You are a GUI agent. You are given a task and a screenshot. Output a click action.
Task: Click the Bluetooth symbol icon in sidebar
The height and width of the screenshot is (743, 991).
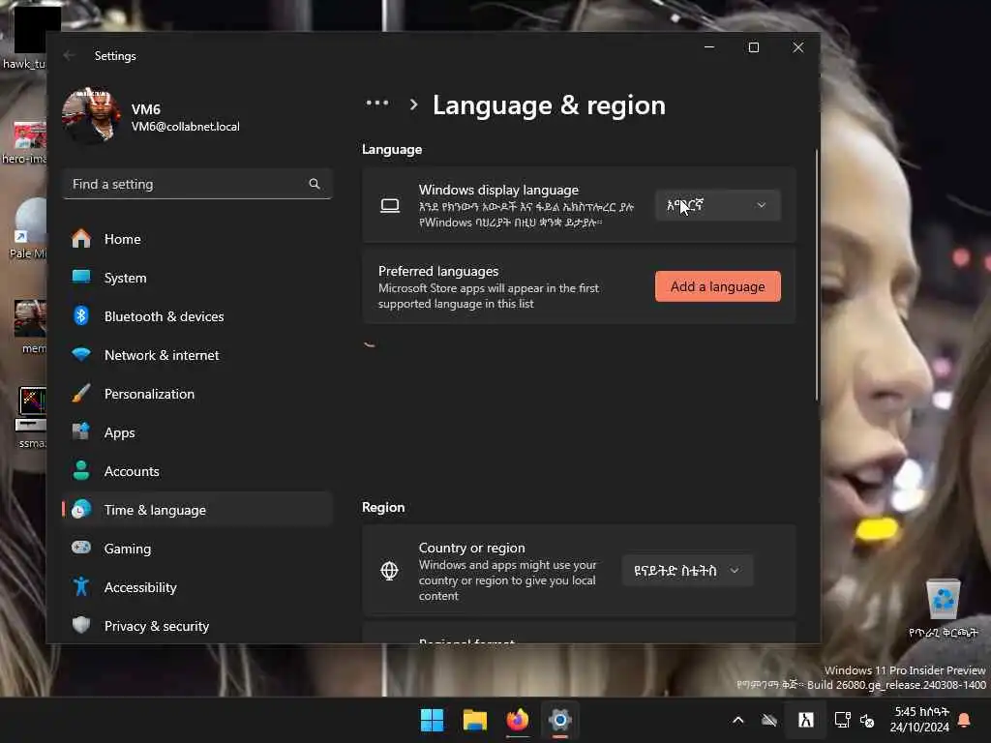[x=81, y=316]
